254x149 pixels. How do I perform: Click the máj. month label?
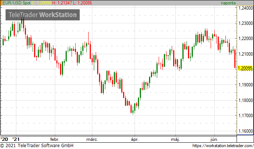click(x=175, y=139)
